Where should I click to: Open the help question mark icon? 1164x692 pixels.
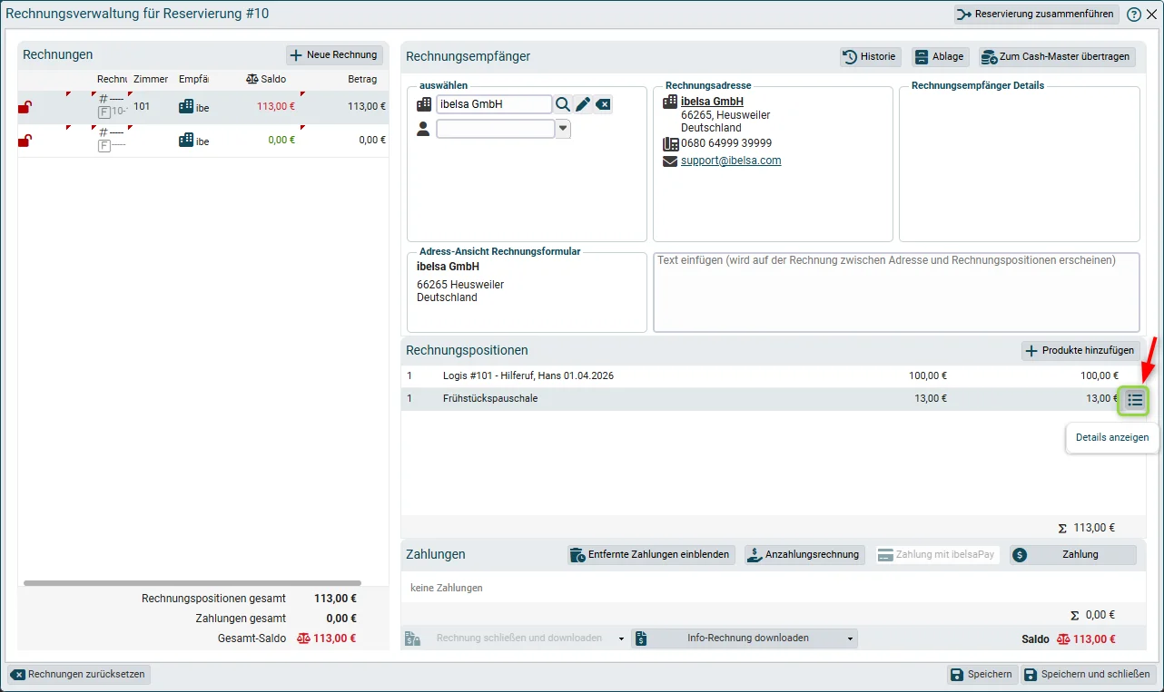(x=1134, y=15)
